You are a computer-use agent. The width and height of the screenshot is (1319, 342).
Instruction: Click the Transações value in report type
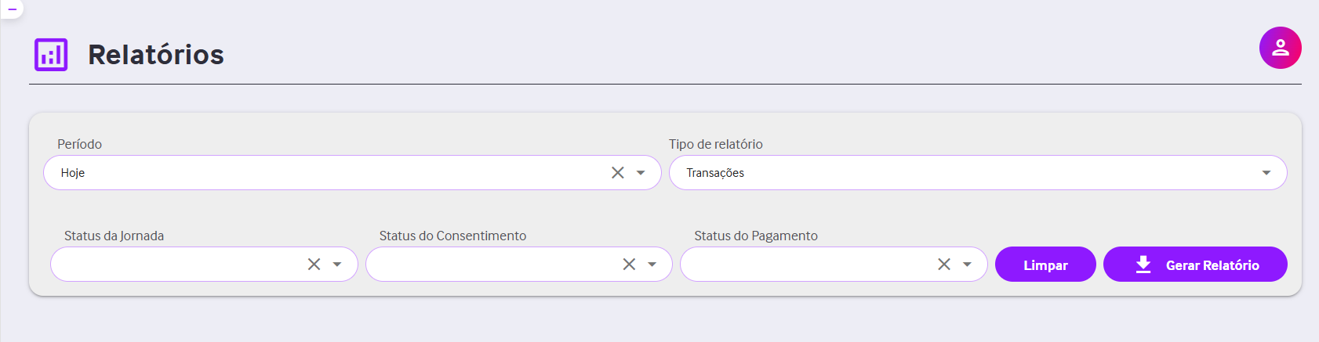point(715,173)
